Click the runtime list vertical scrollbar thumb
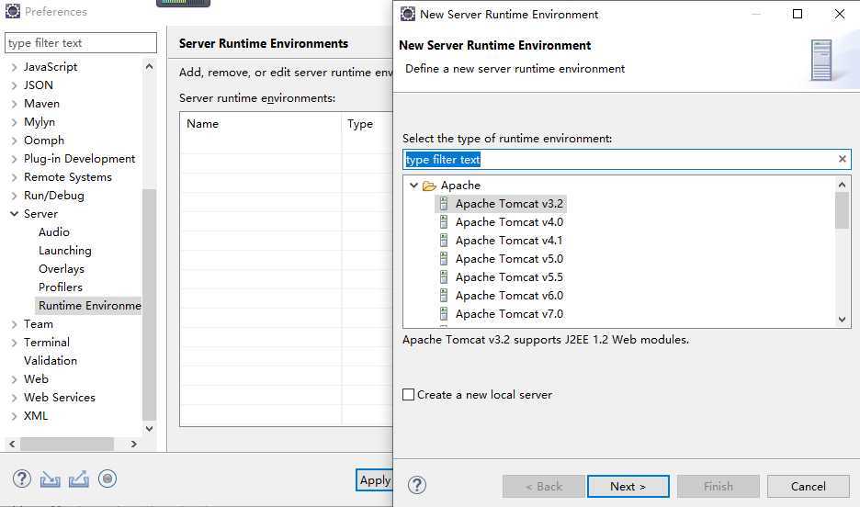Screen dimensions: 860x507 click(842, 210)
